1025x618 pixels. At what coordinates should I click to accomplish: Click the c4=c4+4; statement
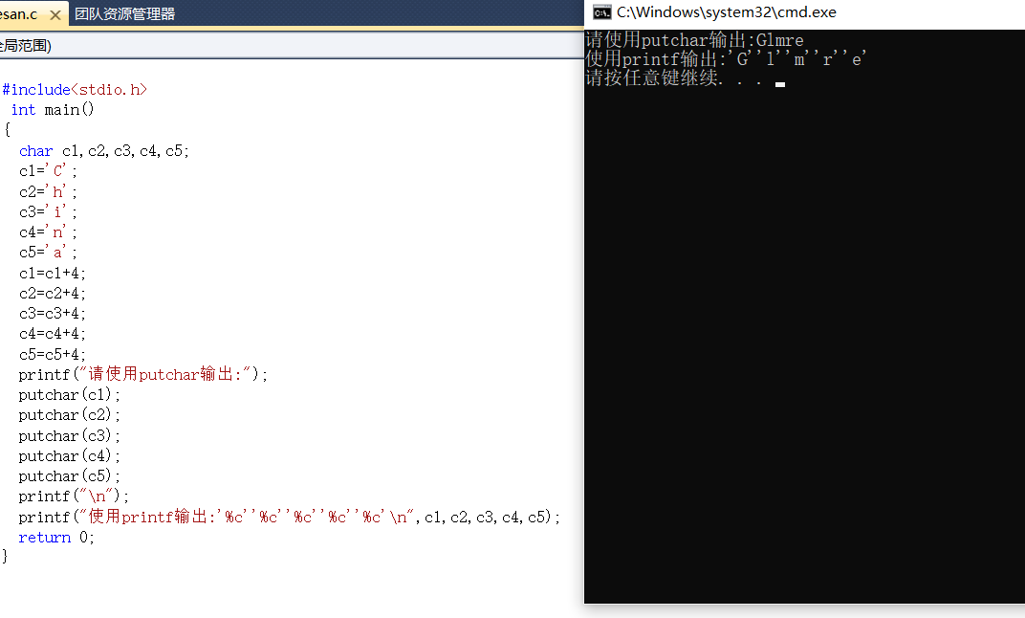53,334
